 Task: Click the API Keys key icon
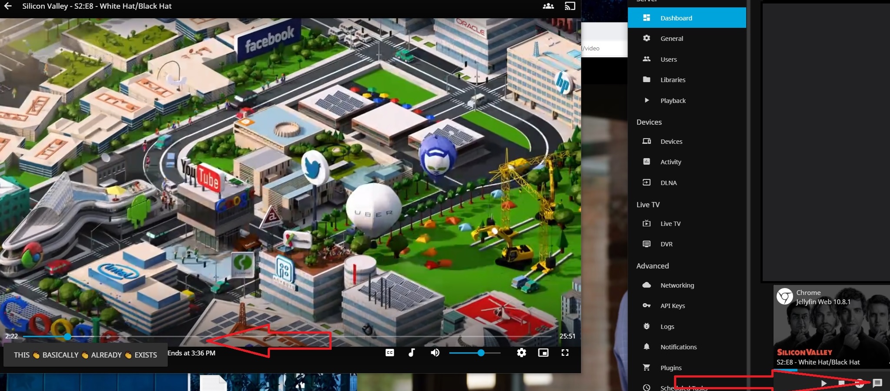coord(647,306)
